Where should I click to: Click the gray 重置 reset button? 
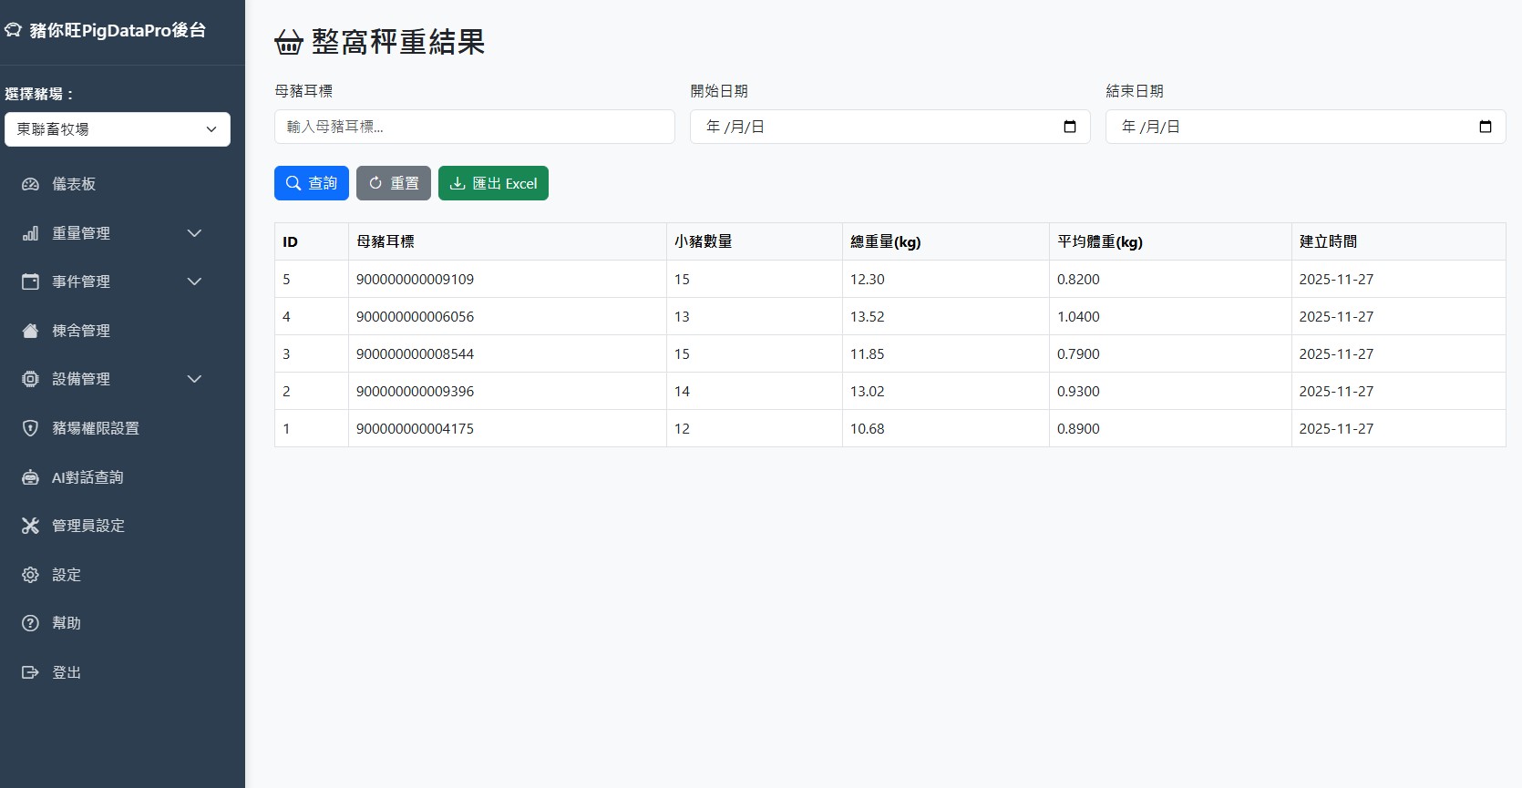[x=394, y=183]
